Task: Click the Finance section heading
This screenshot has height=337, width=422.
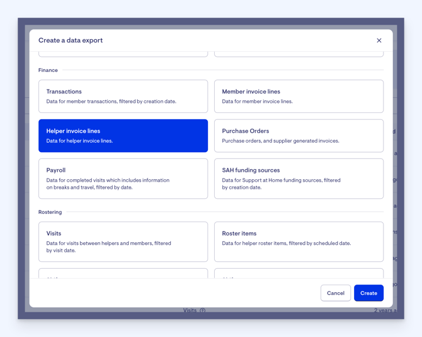Action: [x=48, y=70]
